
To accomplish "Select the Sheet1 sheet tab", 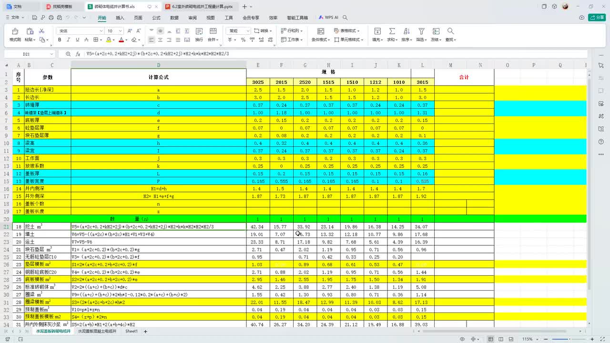I will pos(132,331).
